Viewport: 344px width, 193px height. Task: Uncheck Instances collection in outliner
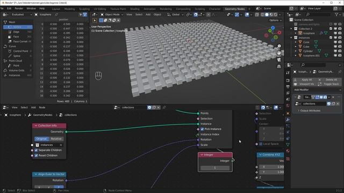331,38
